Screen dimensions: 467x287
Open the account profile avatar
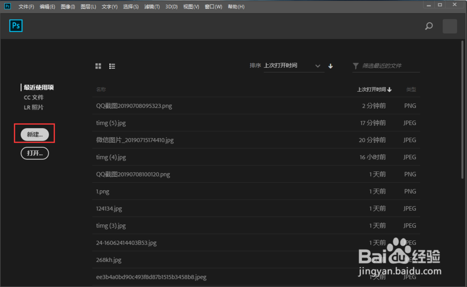tap(449, 26)
